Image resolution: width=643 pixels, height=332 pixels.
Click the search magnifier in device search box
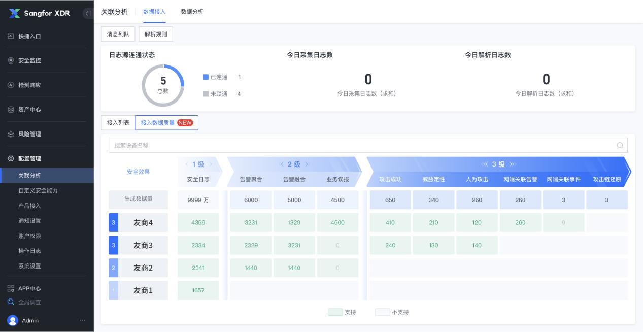click(x=620, y=145)
